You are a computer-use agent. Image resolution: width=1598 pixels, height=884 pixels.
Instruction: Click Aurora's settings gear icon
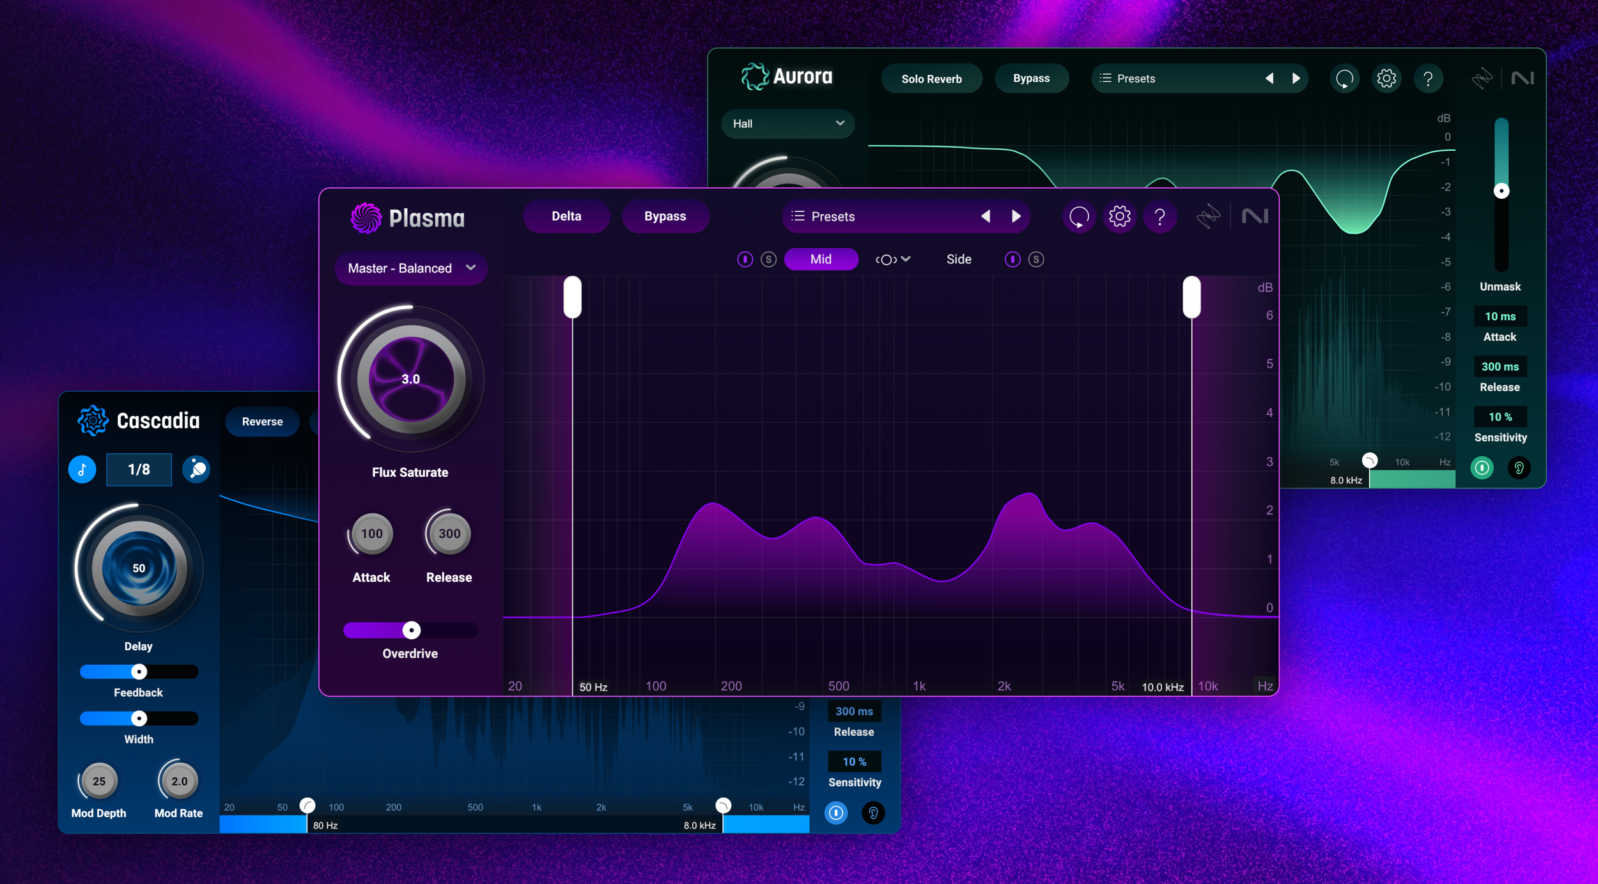coord(1386,79)
